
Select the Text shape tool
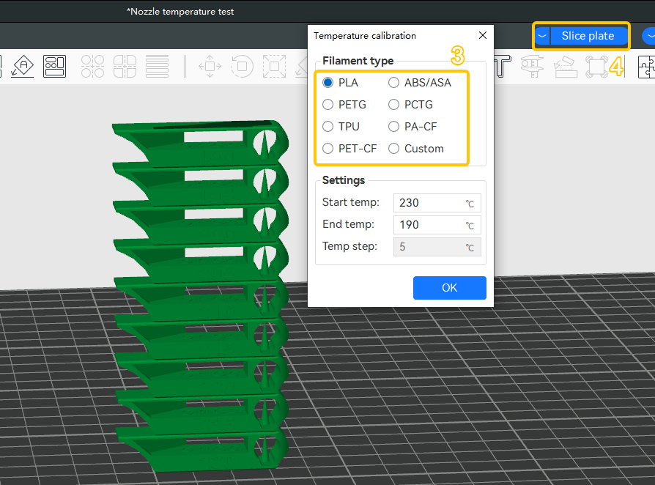503,66
